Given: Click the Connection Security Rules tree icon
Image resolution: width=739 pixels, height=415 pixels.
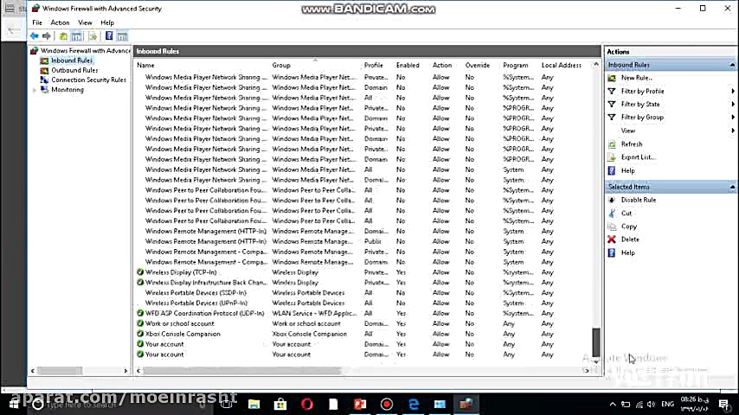Looking at the screenshot, I should 44,80.
